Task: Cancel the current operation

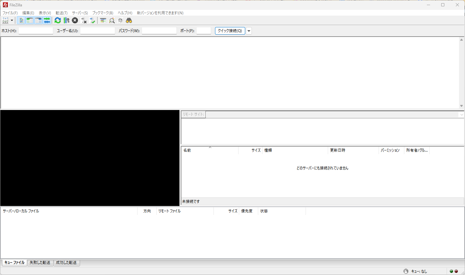Action: 75,20
